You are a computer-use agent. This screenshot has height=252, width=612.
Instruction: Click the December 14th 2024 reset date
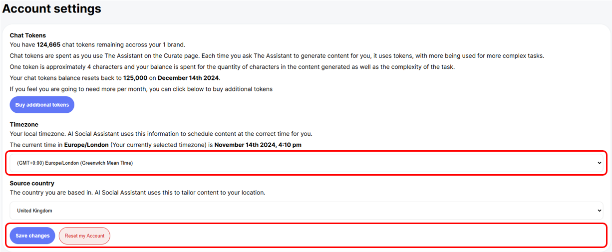(x=189, y=78)
